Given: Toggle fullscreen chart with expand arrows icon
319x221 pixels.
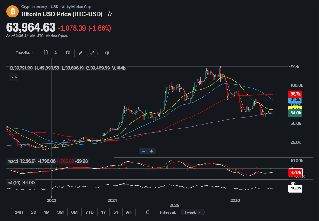Looking at the screenshot, I should [92, 53].
